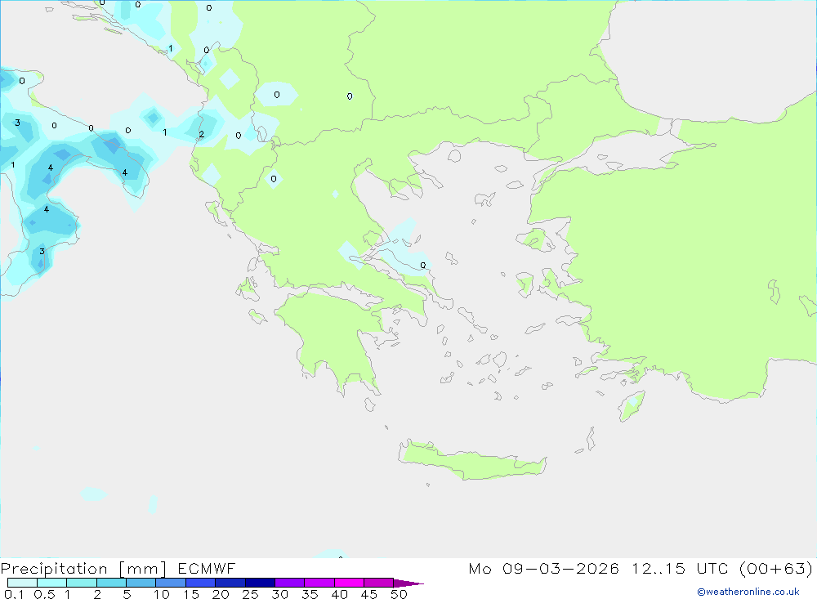Click the legend swatch between 2 and 5
Image resolution: width=817 pixels, height=599 pixels.
click(111, 583)
